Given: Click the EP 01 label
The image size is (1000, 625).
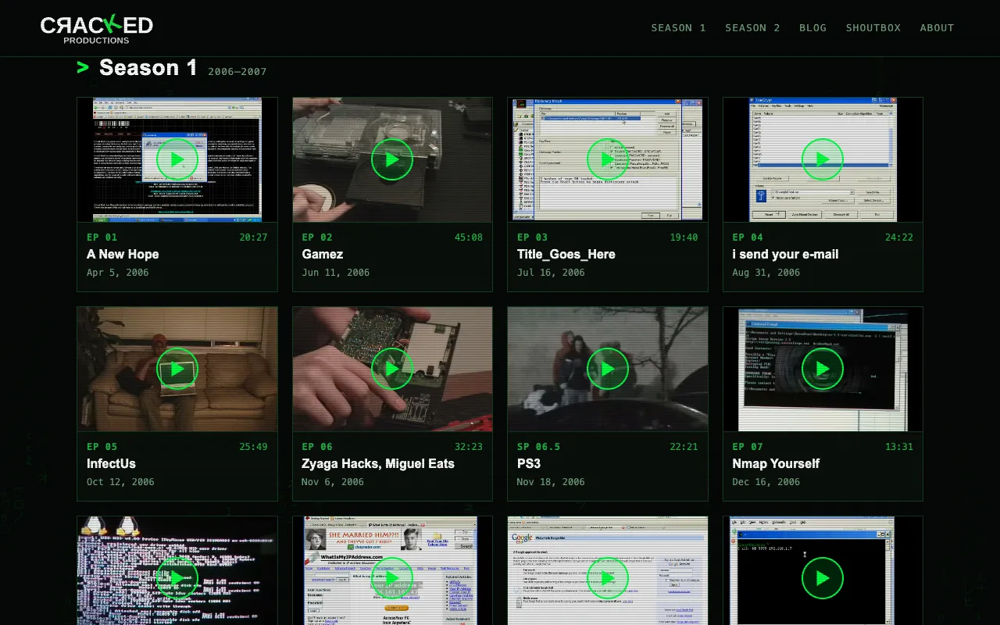Looking at the screenshot, I should pyautogui.click(x=102, y=237).
